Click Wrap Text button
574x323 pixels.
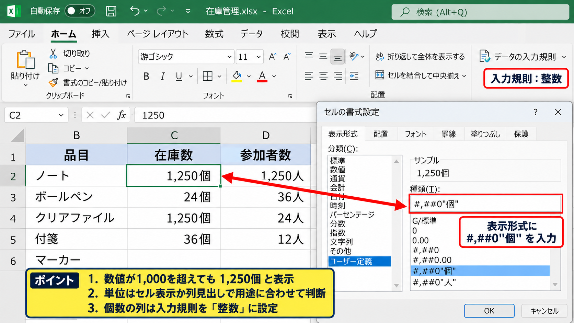click(420, 57)
